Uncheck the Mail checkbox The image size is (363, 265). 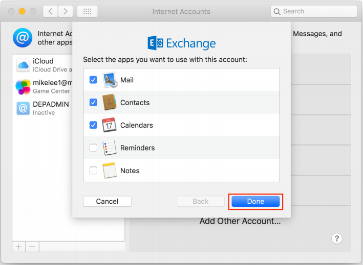tap(93, 80)
